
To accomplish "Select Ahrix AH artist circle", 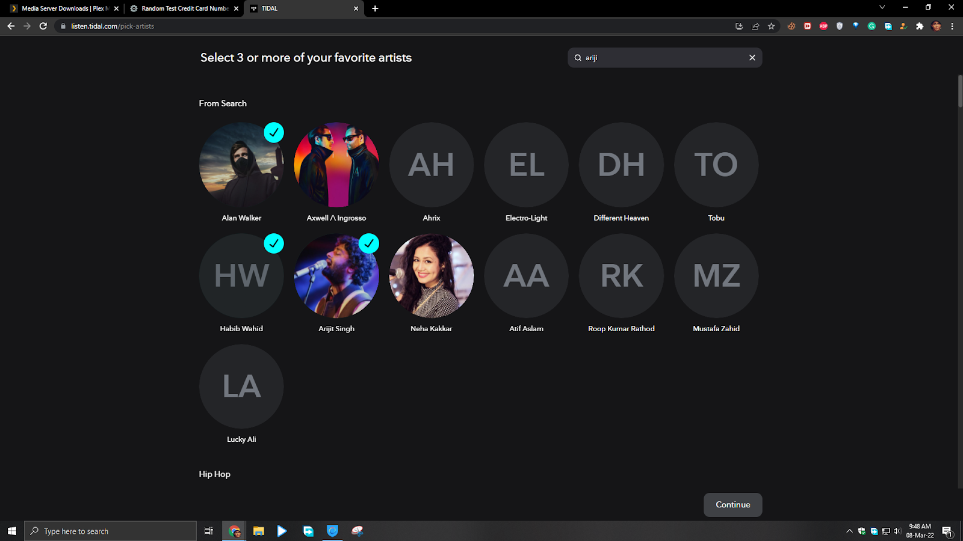I will pyautogui.click(x=432, y=165).
